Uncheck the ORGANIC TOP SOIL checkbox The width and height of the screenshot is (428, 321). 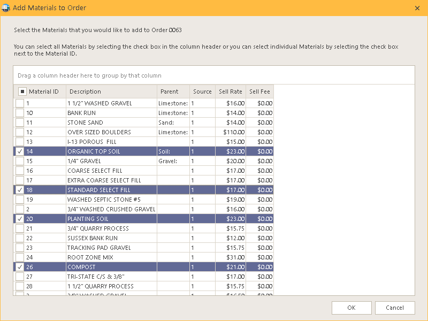pyautogui.click(x=20, y=151)
